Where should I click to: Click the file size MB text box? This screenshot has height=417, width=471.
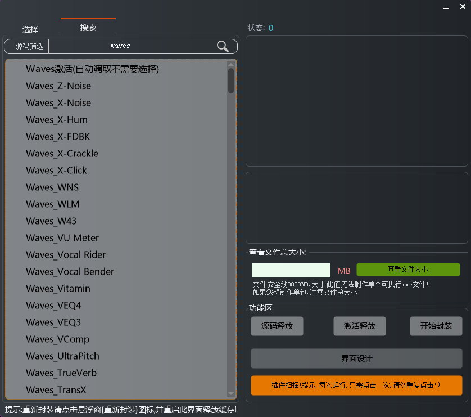click(291, 271)
